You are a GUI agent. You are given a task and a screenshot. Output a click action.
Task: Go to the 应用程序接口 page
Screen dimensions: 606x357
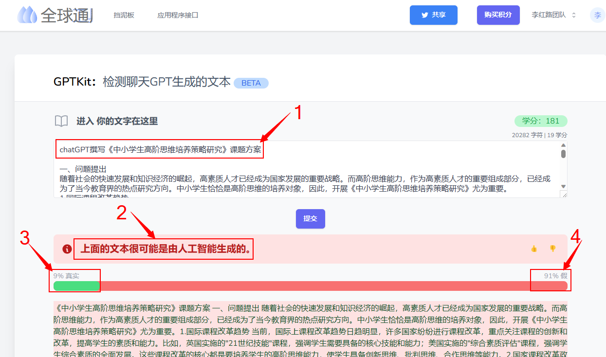178,15
